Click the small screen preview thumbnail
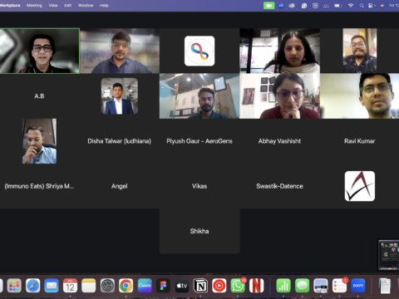This screenshot has height=299, width=399. pyautogui.click(x=388, y=255)
